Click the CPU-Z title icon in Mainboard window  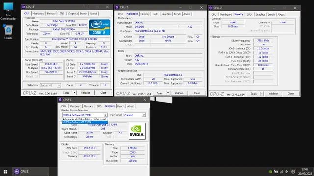pyautogui.click(x=117, y=7)
